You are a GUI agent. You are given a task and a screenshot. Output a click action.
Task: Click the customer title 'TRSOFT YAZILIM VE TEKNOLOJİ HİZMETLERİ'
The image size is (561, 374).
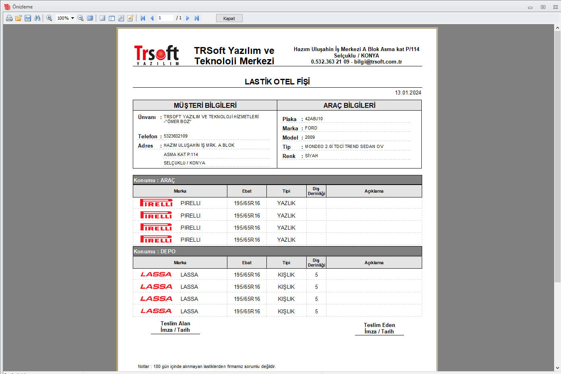pyautogui.click(x=211, y=117)
